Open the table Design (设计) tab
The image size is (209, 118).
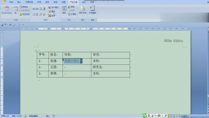(x=84, y=2)
